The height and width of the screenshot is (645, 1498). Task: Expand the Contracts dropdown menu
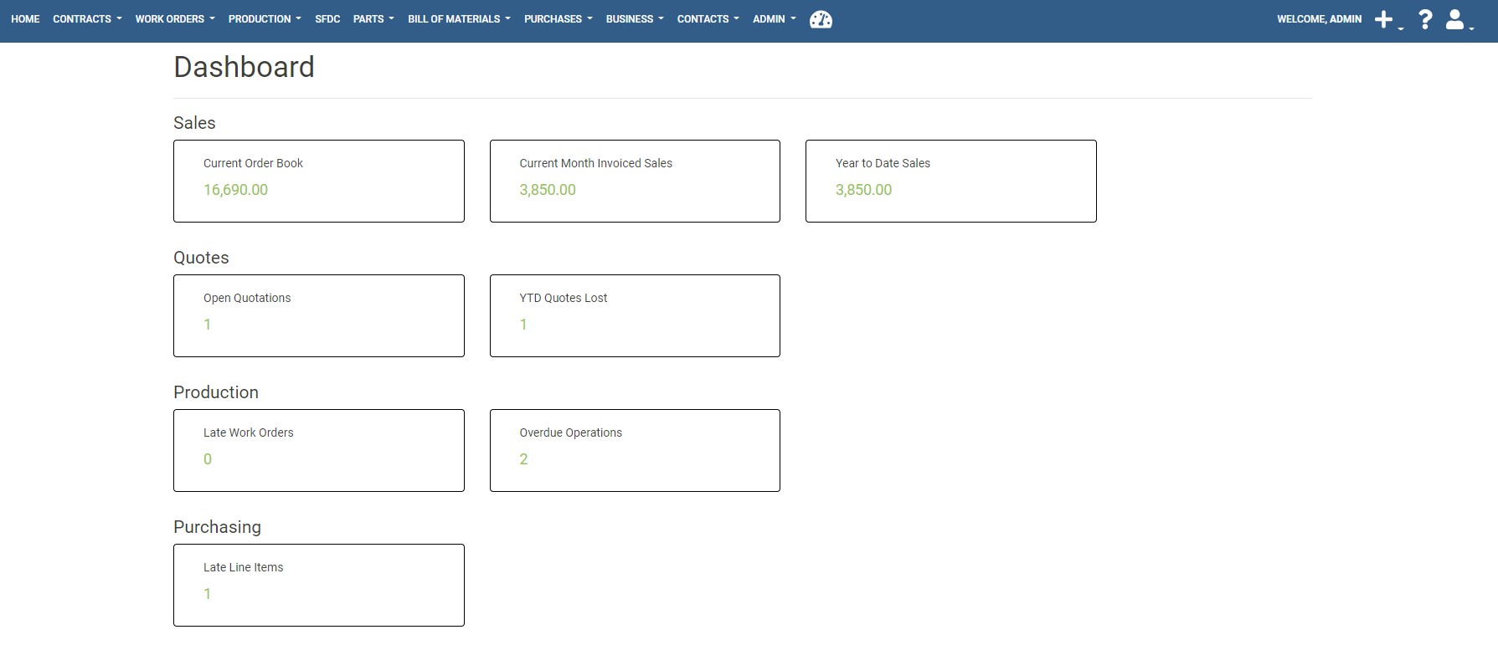click(x=86, y=18)
